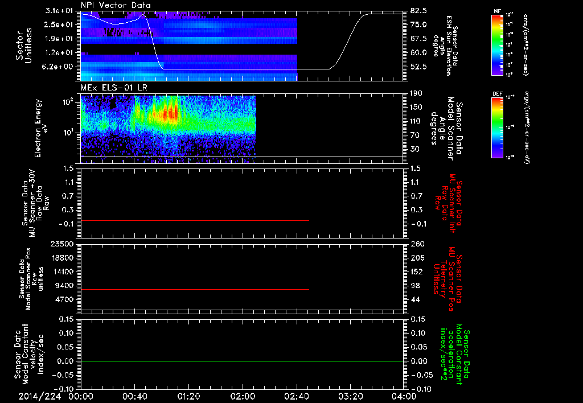Click the 04:00 time axis label
Viewport: 583px width, 403px height.
tap(404, 397)
